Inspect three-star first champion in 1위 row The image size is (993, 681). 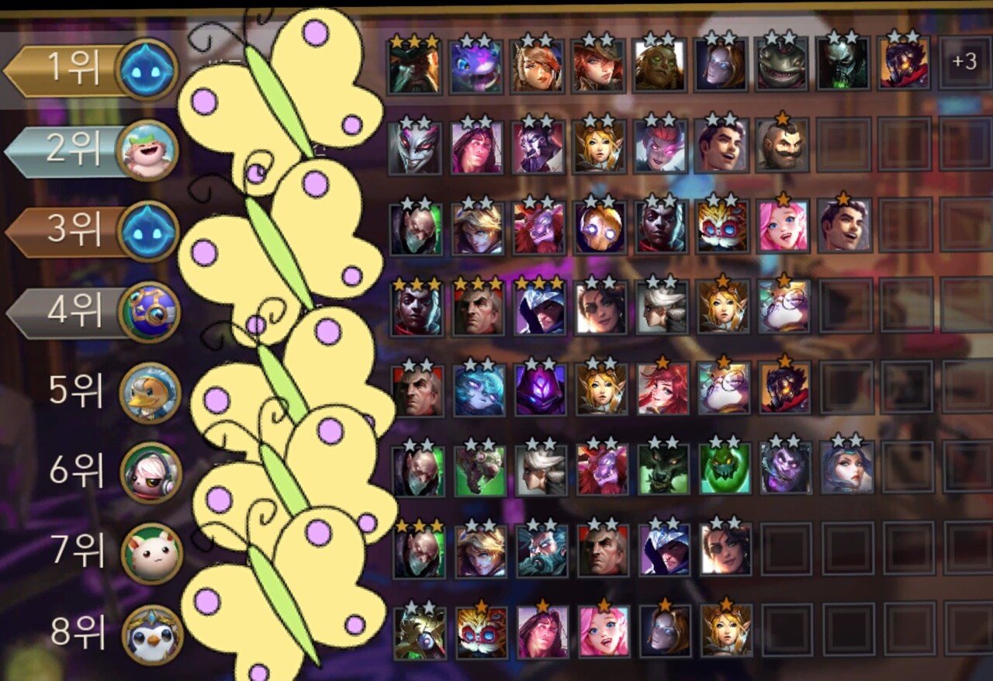414,64
